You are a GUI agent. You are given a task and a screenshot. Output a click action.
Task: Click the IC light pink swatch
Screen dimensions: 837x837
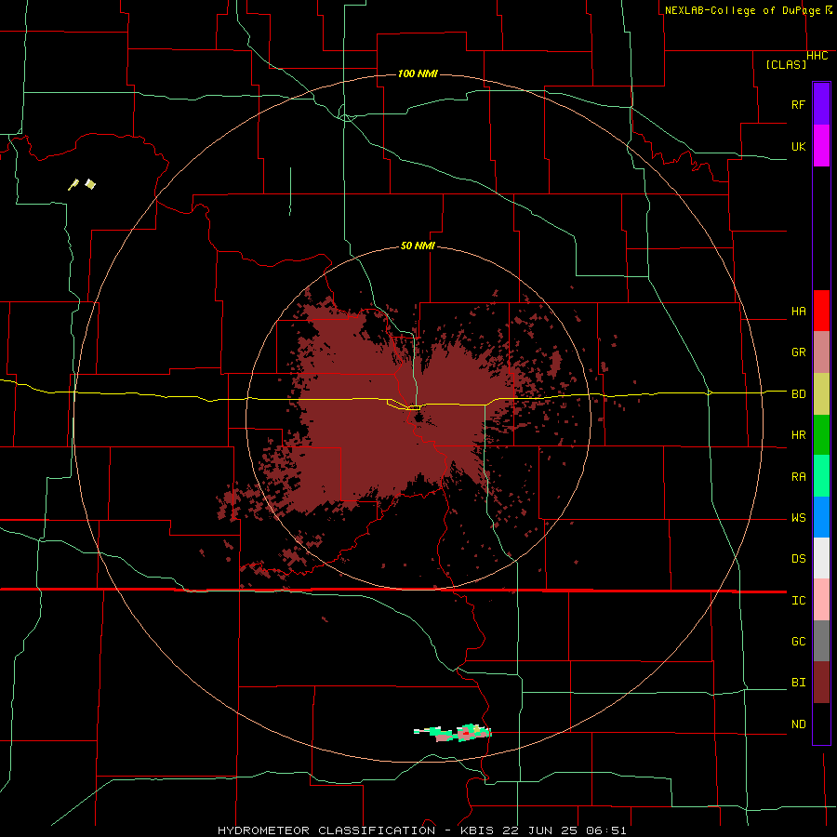point(821,600)
